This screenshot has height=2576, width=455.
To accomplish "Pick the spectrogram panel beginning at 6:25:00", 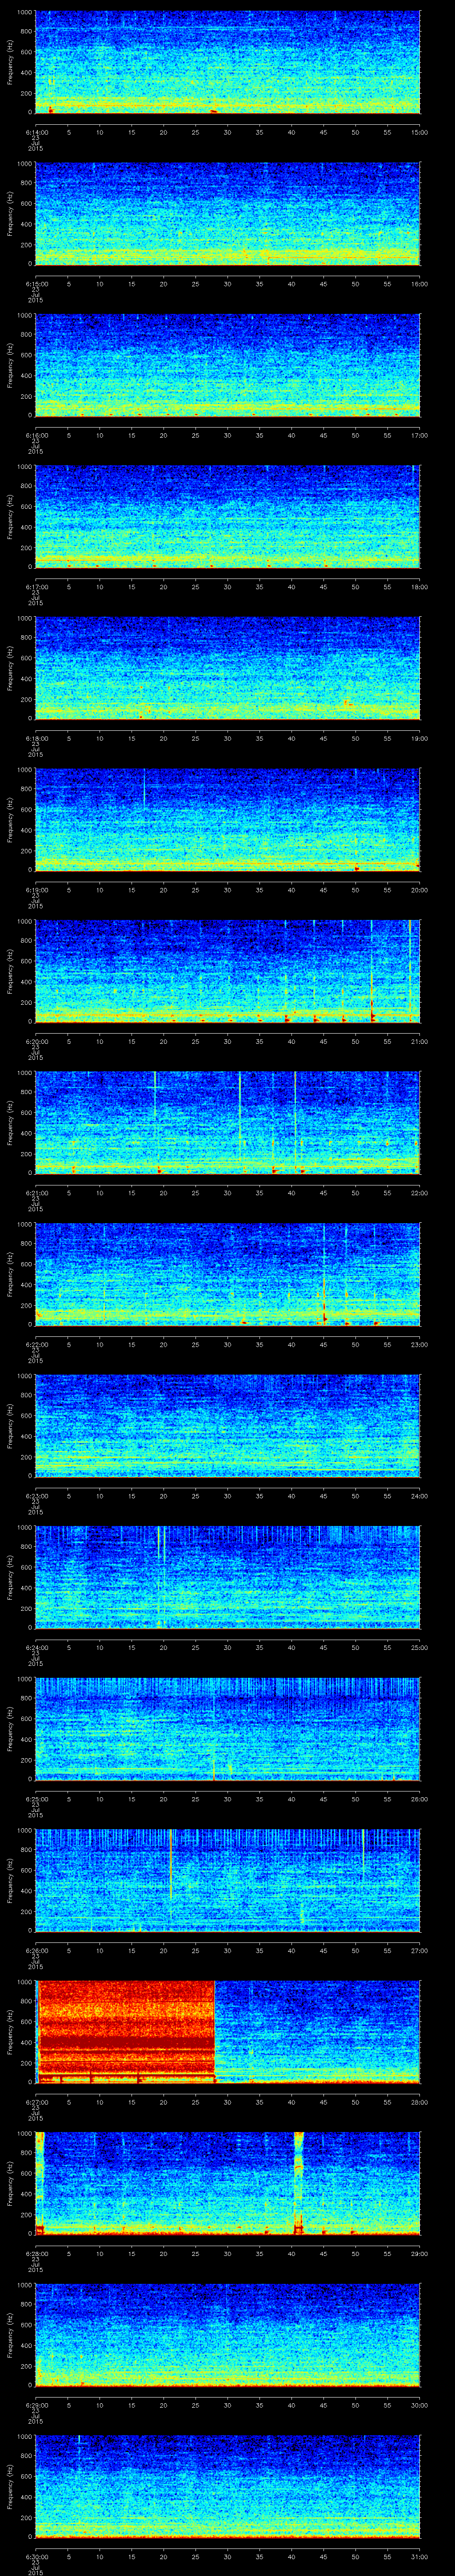I will pyautogui.click(x=227, y=1728).
